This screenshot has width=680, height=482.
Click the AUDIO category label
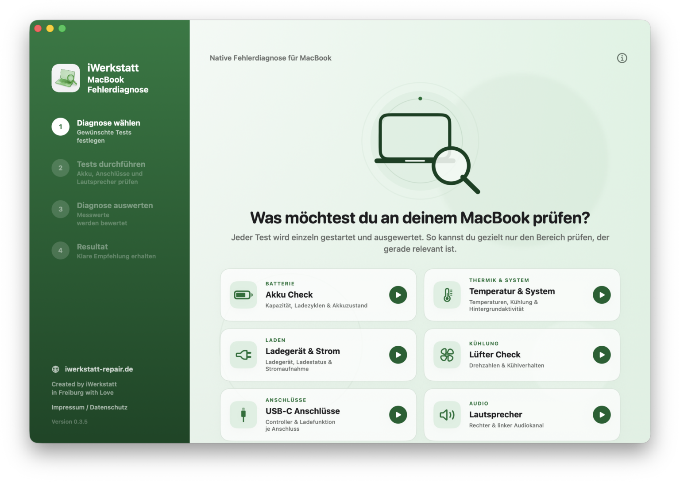[479, 404]
